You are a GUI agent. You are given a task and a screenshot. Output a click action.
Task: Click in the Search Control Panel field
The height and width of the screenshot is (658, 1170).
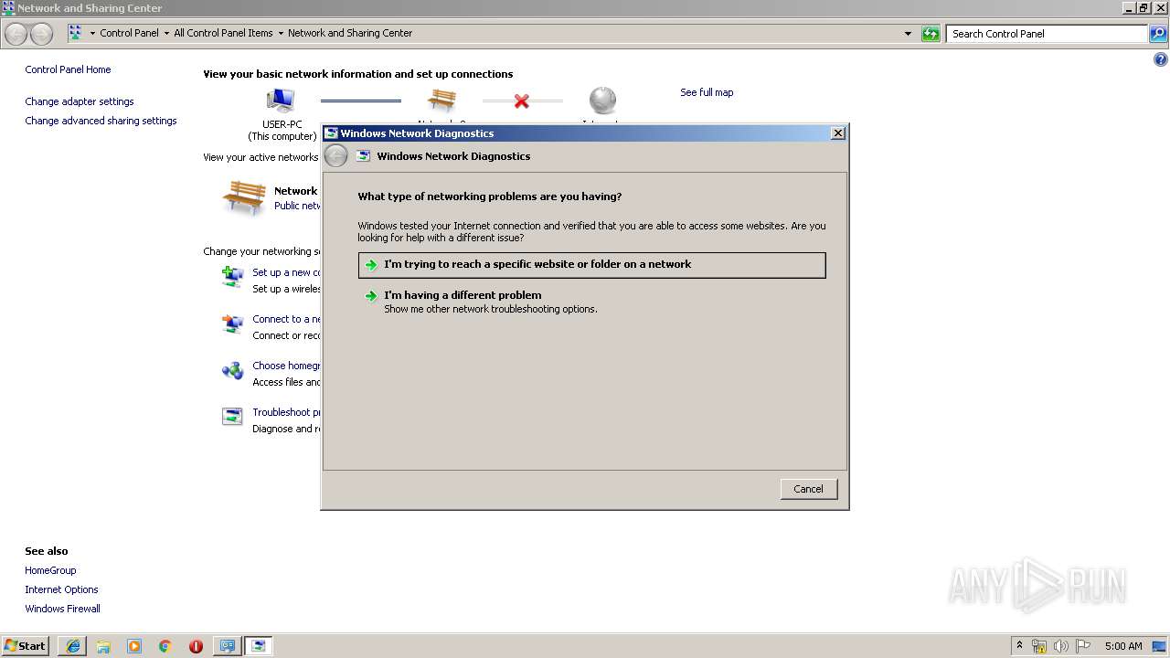tap(1048, 34)
